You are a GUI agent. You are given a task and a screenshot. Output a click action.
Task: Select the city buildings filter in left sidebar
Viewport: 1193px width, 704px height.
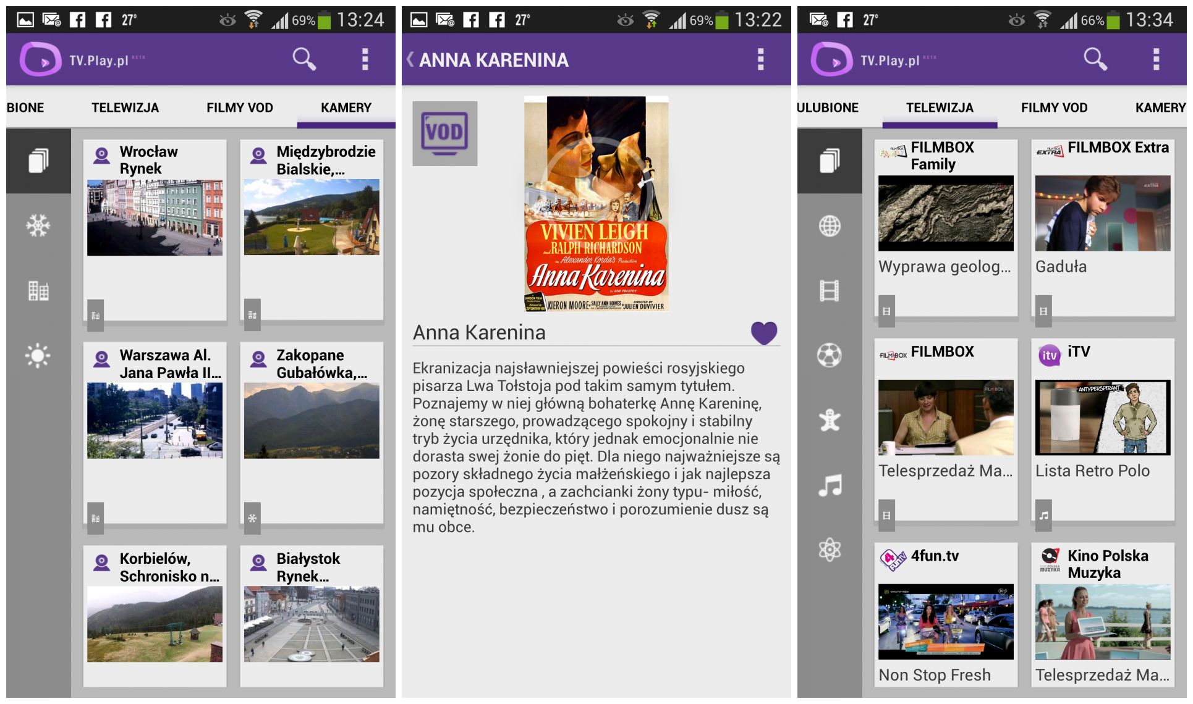(x=38, y=291)
